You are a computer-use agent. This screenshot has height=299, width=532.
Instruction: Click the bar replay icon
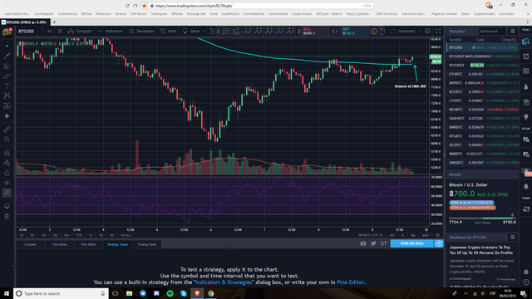click(x=213, y=32)
